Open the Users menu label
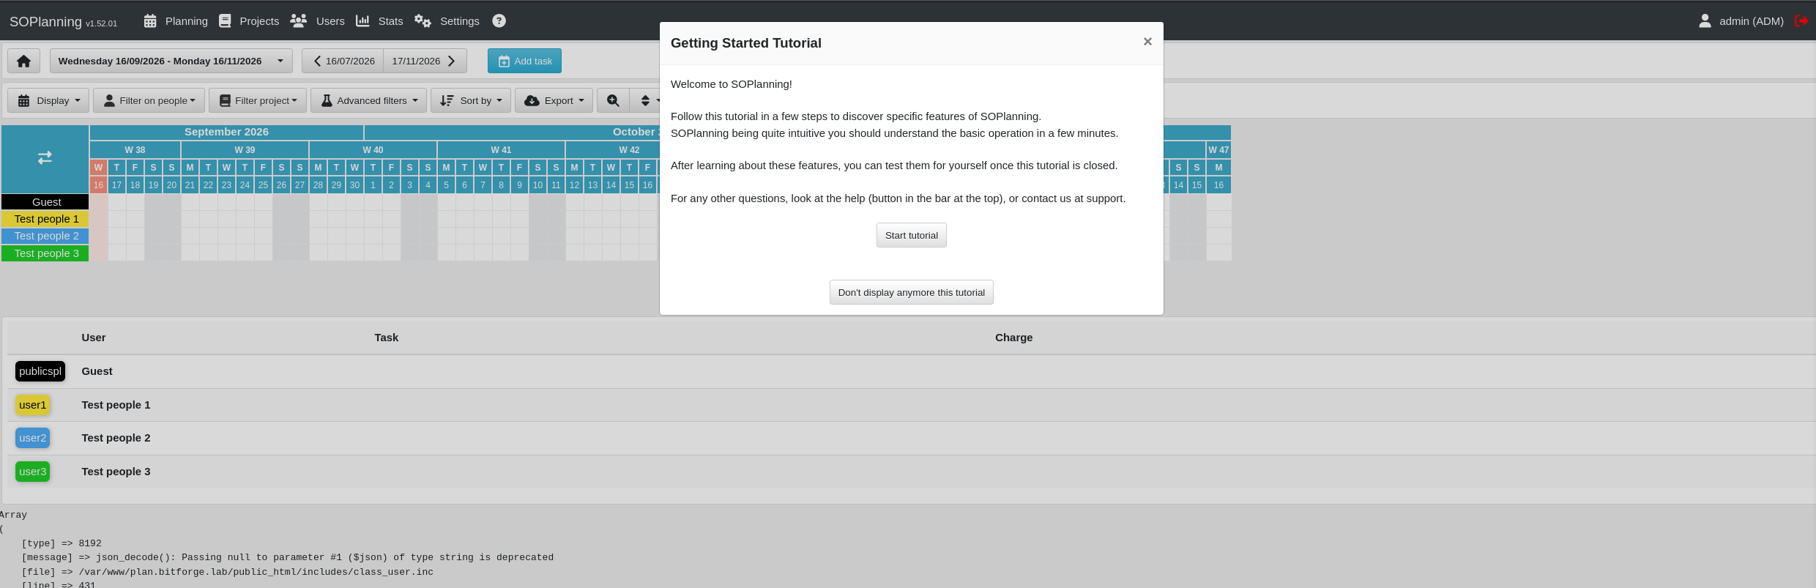Viewport: 1816px width, 588px height. tap(330, 21)
